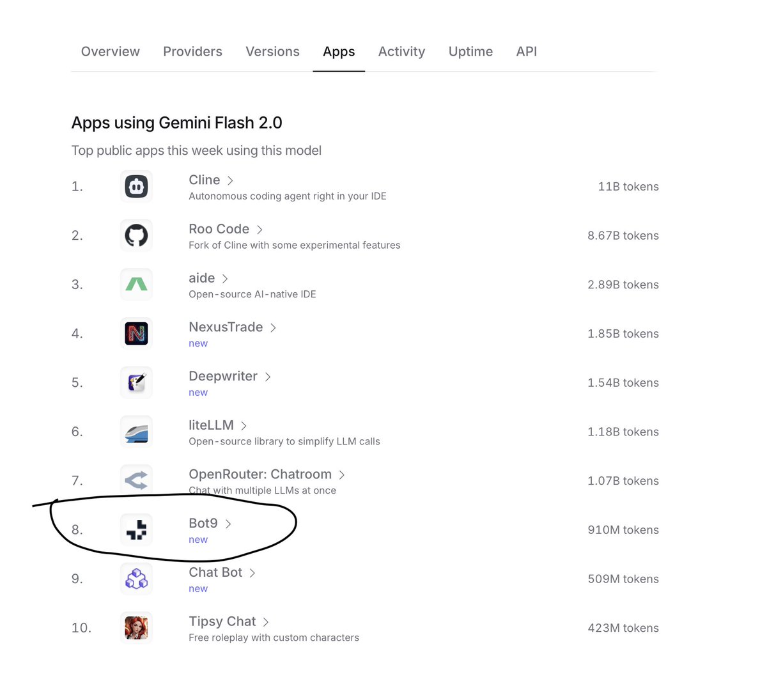Viewport: 767px width, 681px height.
Task: Click the Bot9 app icon
Action: click(136, 529)
